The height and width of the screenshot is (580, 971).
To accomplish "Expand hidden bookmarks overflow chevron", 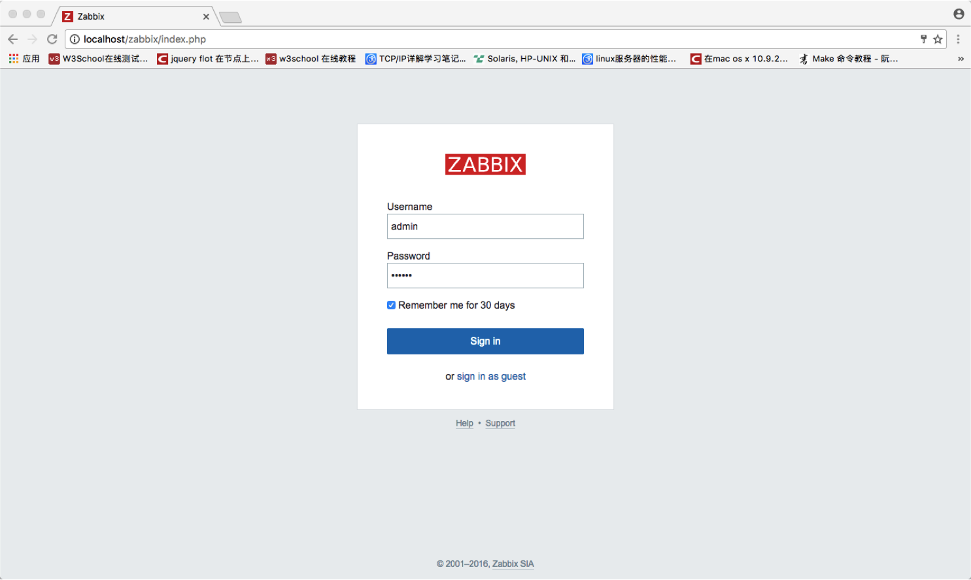I will pyautogui.click(x=961, y=59).
